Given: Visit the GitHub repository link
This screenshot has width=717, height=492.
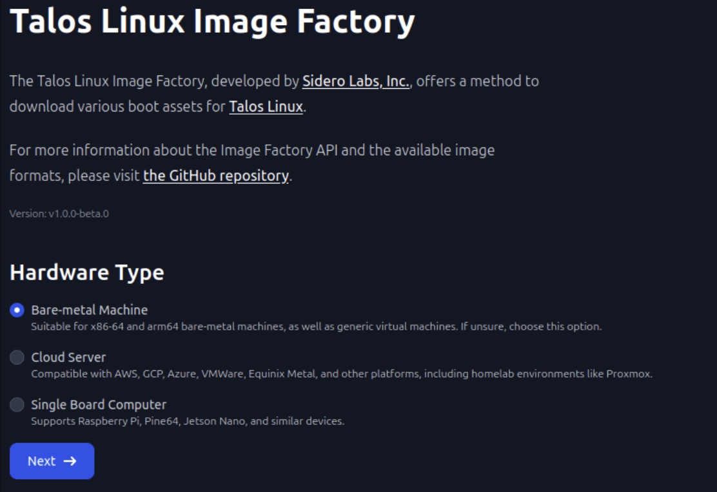Looking at the screenshot, I should tap(215, 176).
